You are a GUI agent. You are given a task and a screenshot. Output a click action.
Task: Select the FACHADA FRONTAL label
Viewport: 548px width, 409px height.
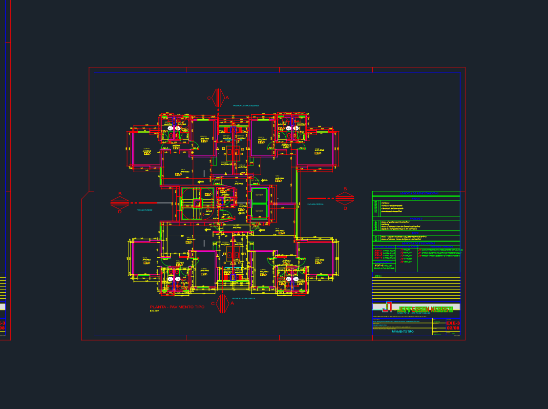[316, 204]
